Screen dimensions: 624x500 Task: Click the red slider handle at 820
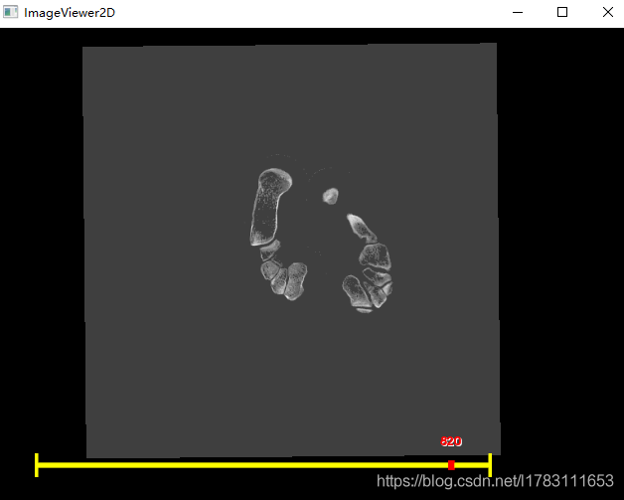(x=451, y=465)
